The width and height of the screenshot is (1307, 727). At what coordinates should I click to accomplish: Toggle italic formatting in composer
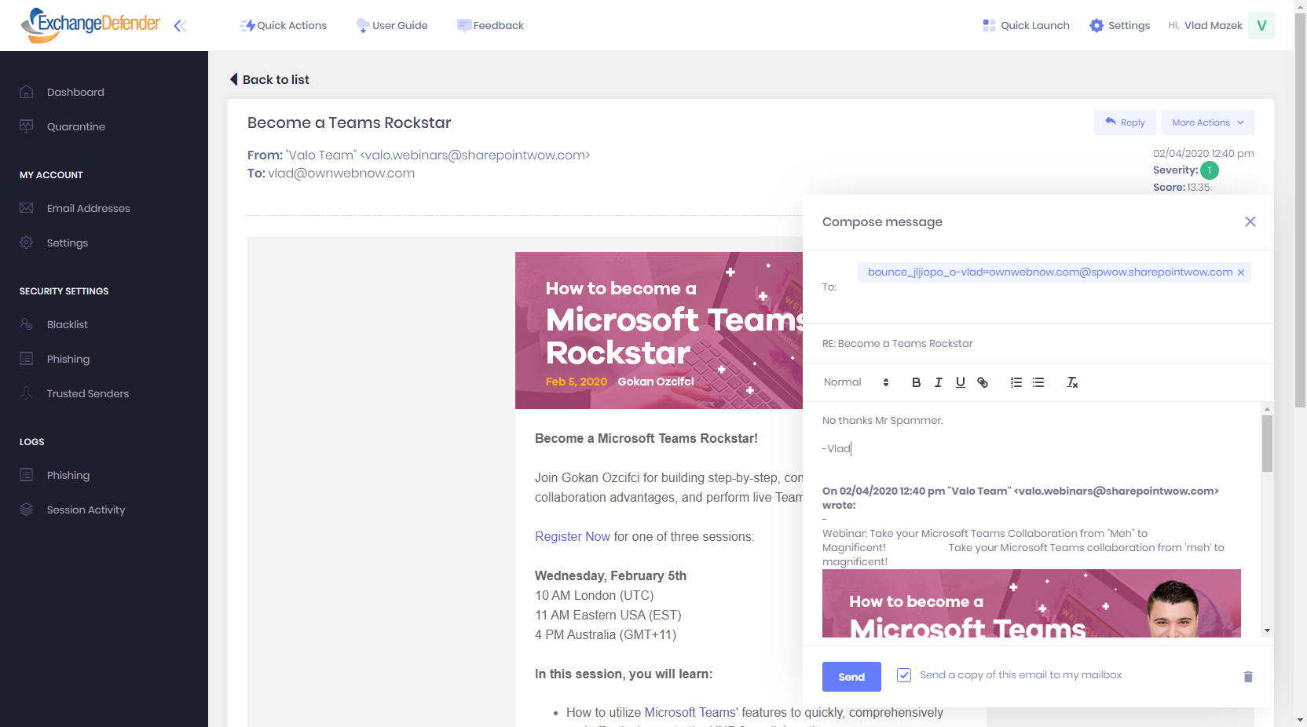(x=938, y=382)
